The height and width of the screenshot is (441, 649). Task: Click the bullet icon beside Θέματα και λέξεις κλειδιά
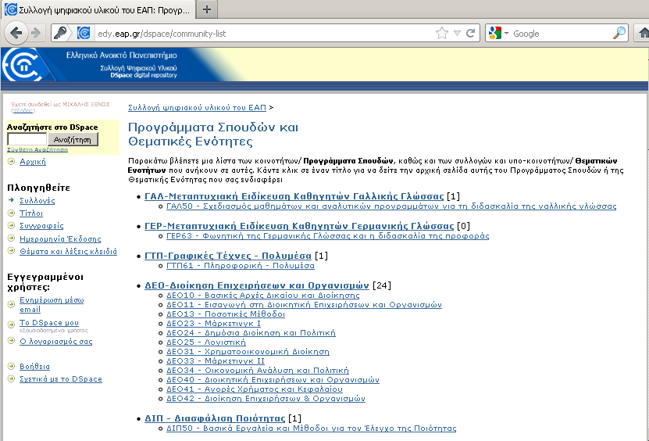11,251
